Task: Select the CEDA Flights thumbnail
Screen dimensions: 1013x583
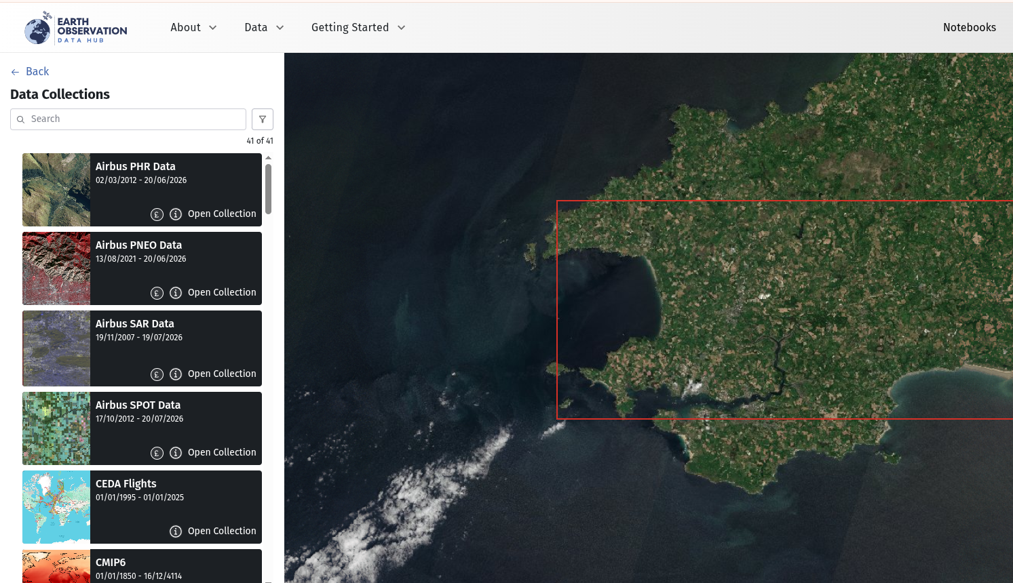Action: pyautogui.click(x=56, y=507)
